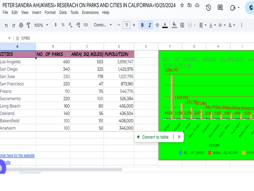This screenshot has width=254, height=191.
Task: Open the Insert menu
Action: tap(36, 12)
